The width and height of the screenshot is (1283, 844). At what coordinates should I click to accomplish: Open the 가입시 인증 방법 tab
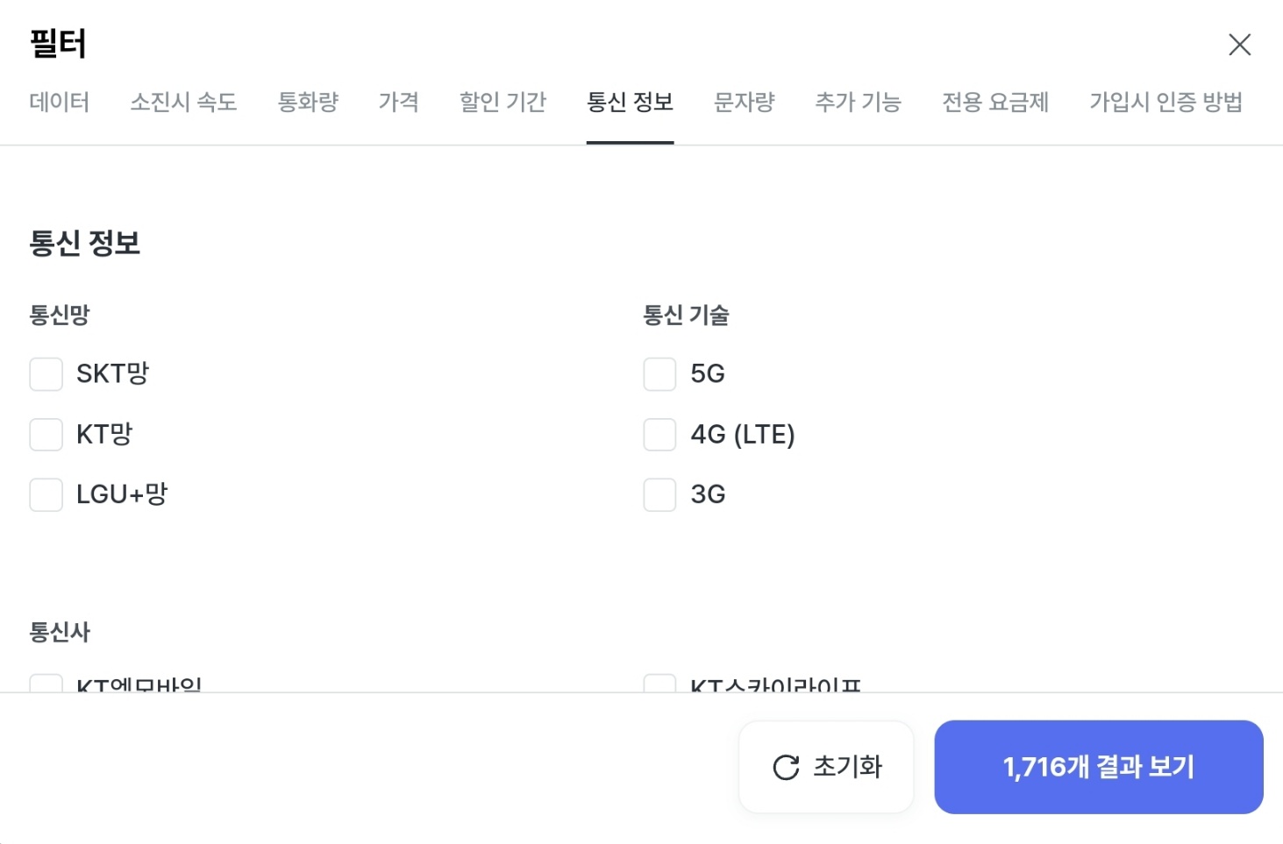tap(1166, 103)
